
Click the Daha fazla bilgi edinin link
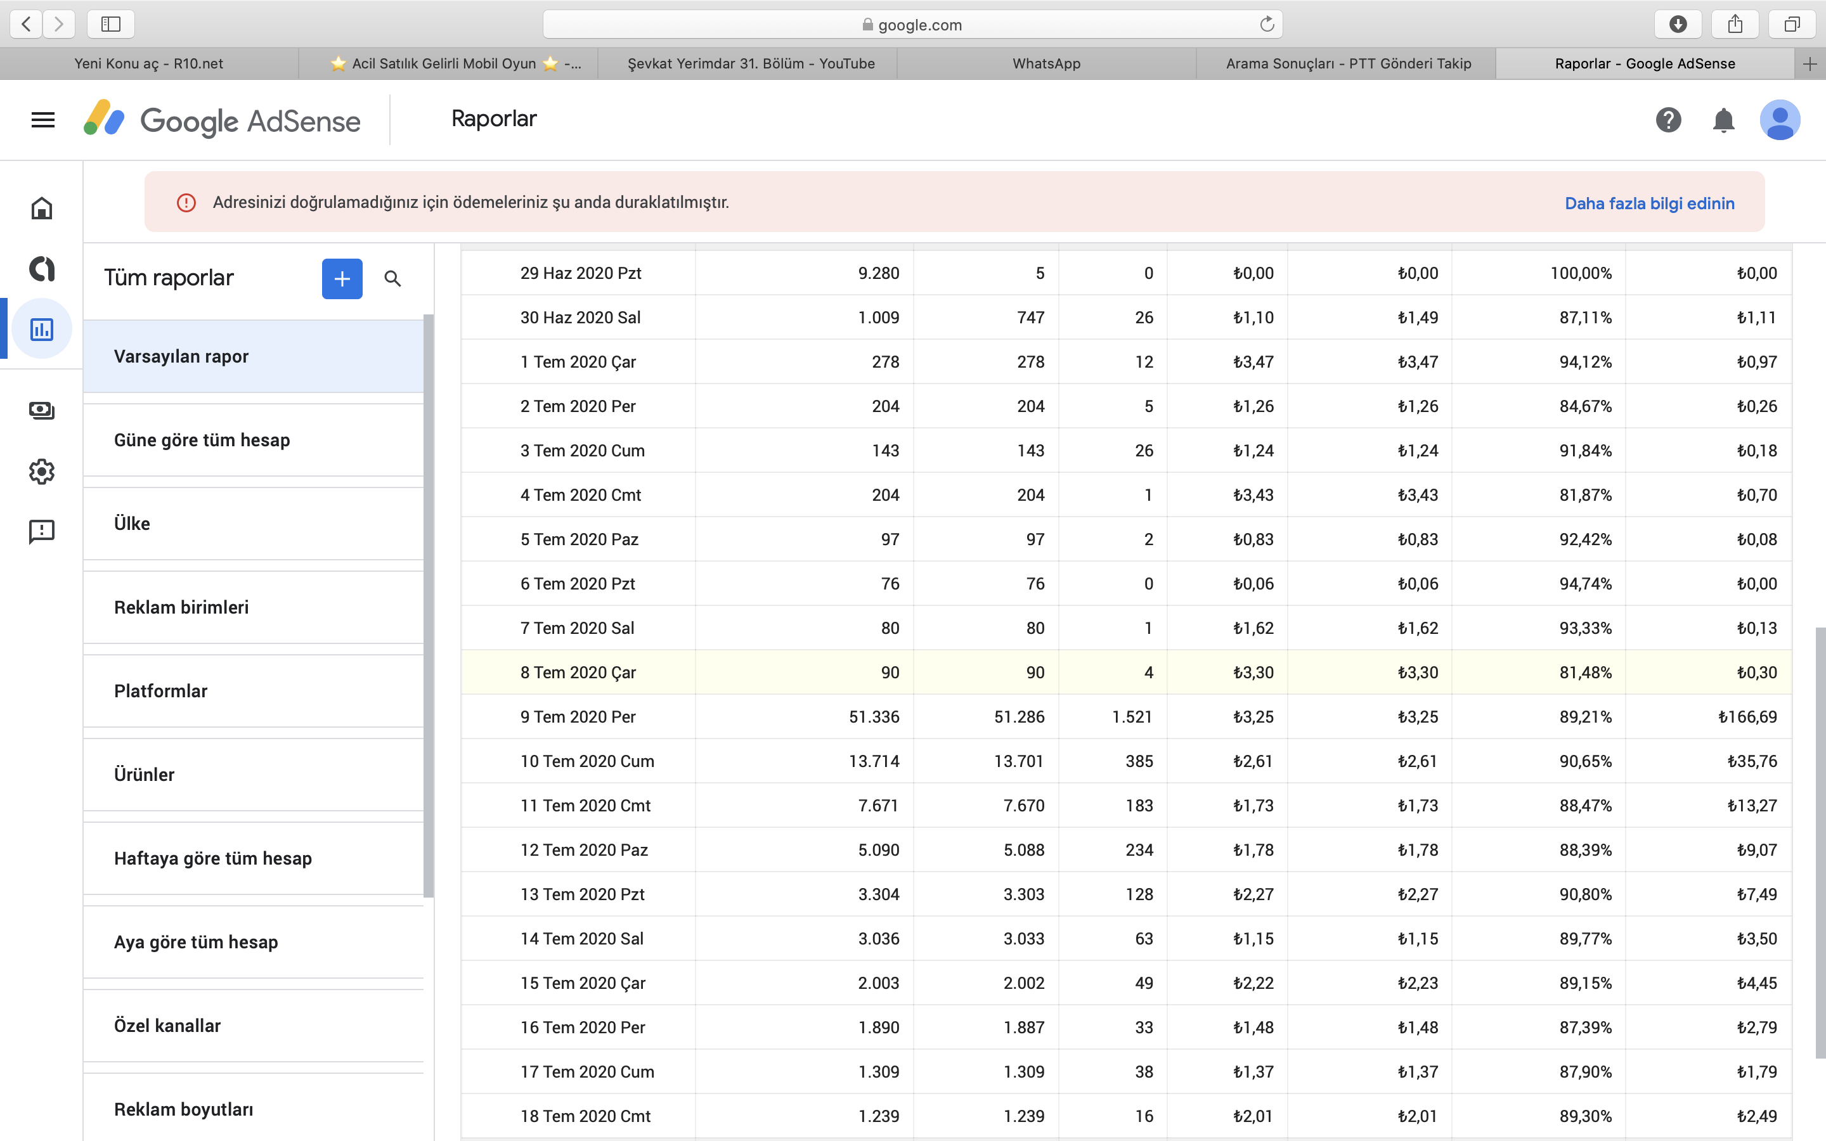(x=1650, y=203)
